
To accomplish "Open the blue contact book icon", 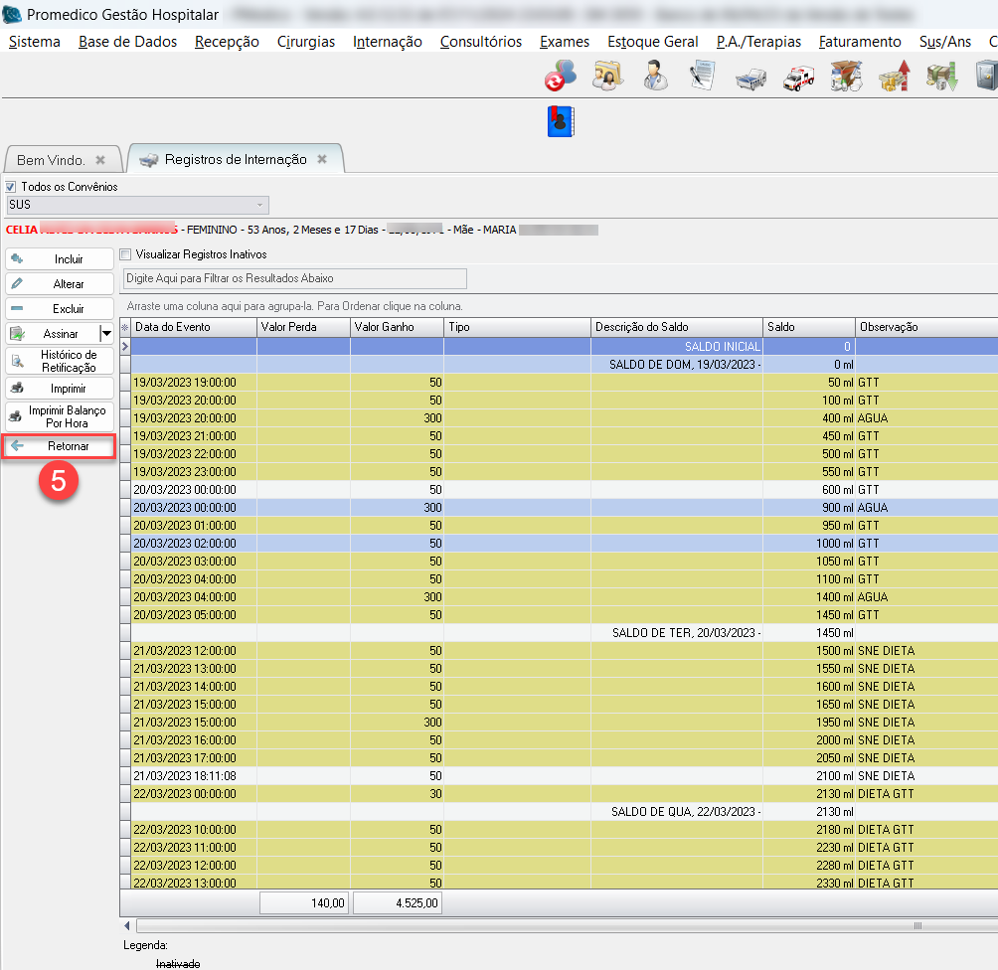I will tap(562, 121).
